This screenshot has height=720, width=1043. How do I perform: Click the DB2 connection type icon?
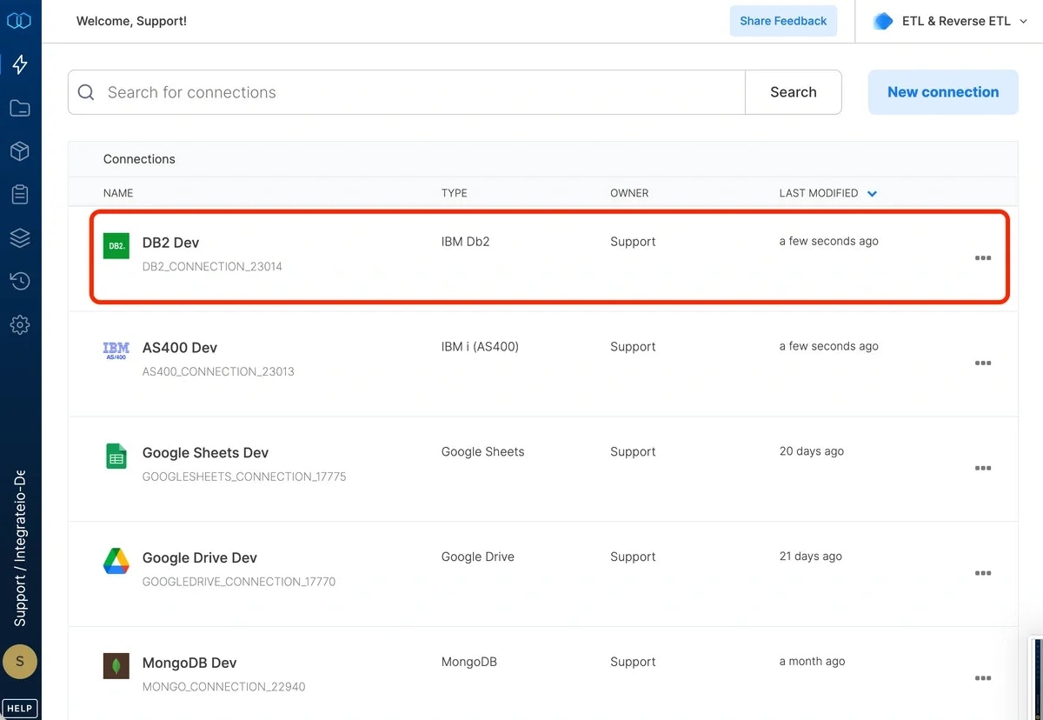116,246
